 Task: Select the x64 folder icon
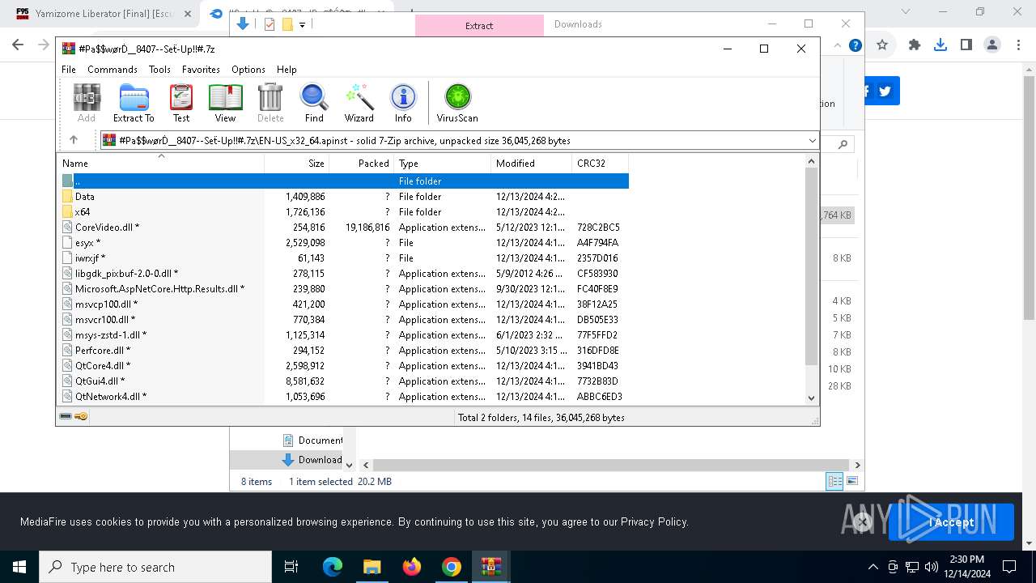click(x=68, y=212)
